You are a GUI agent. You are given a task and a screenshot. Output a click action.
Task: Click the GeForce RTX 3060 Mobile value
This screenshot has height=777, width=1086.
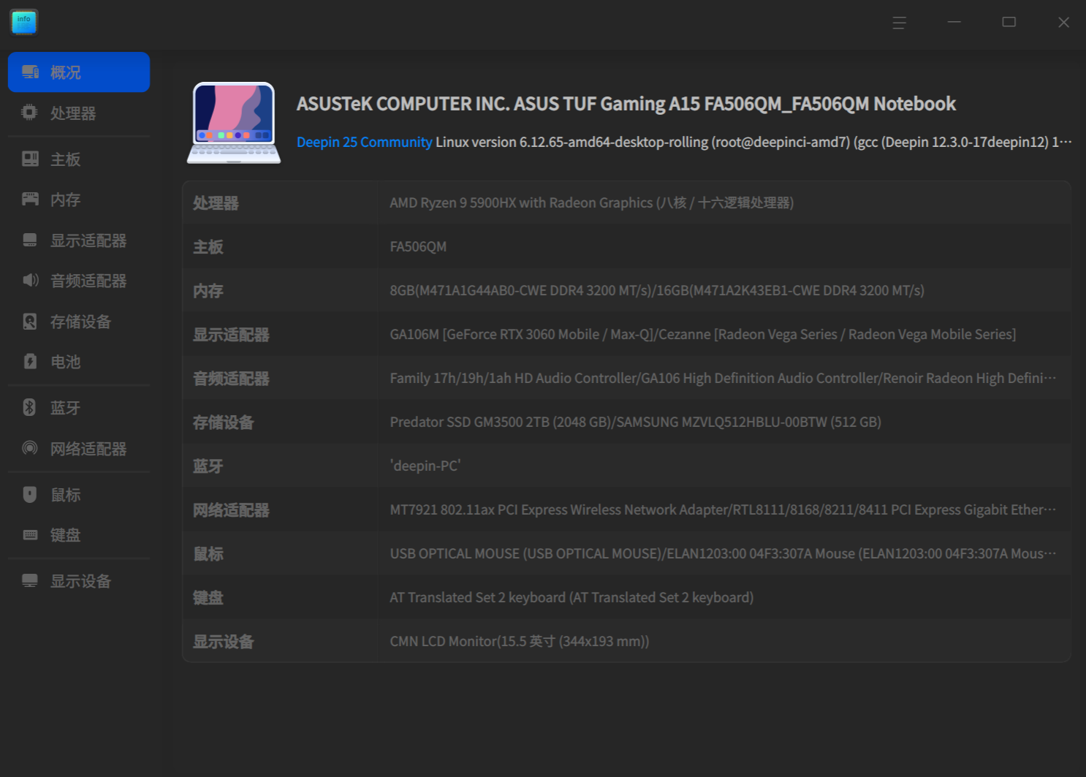click(703, 334)
